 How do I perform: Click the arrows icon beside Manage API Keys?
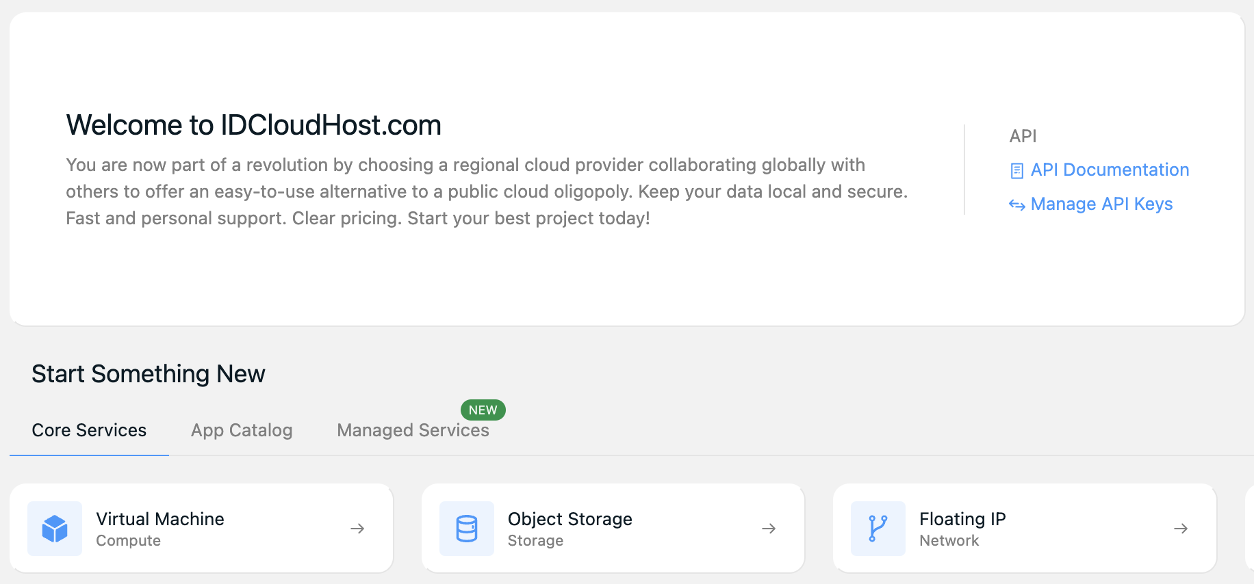coord(1017,204)
